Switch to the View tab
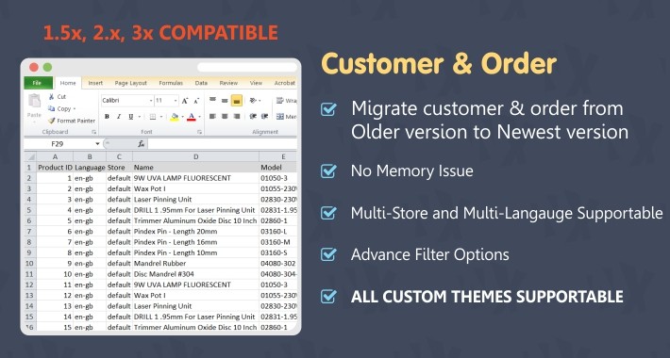 [256, 83]
